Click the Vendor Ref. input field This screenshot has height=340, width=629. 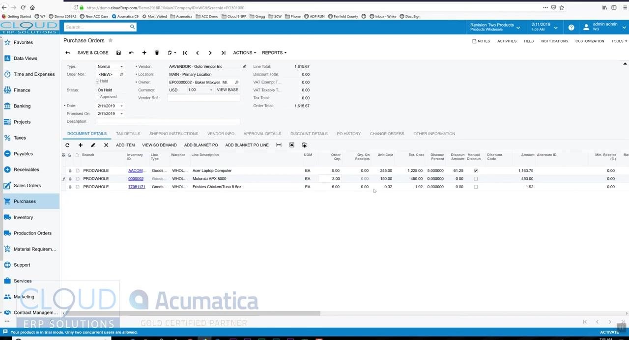[x=203, y=98]
